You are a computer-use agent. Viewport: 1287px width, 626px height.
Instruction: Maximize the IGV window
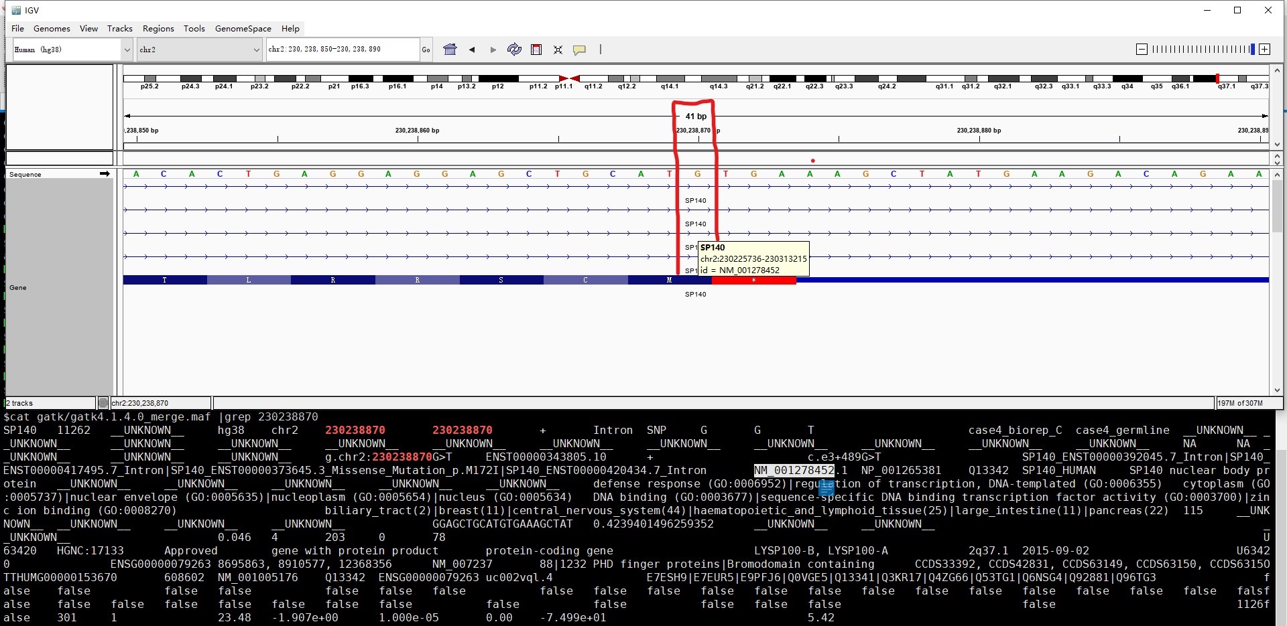[1237, 10]
